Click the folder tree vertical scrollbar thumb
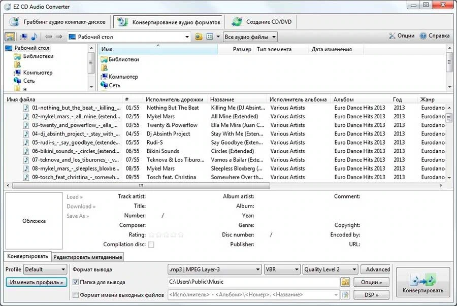 [x=91, y=62]
